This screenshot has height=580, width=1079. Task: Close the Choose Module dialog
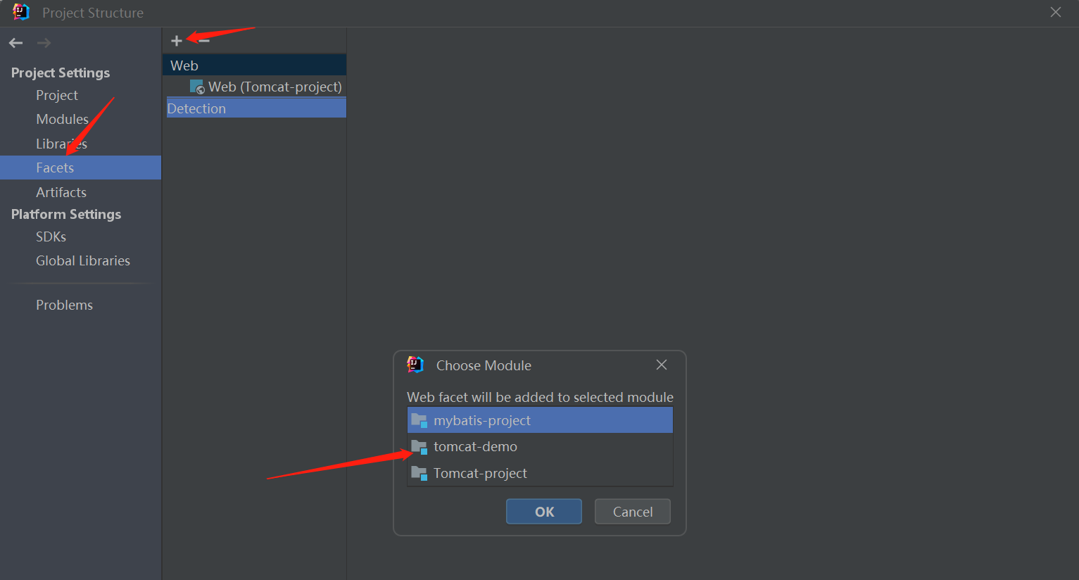point(662,365)
